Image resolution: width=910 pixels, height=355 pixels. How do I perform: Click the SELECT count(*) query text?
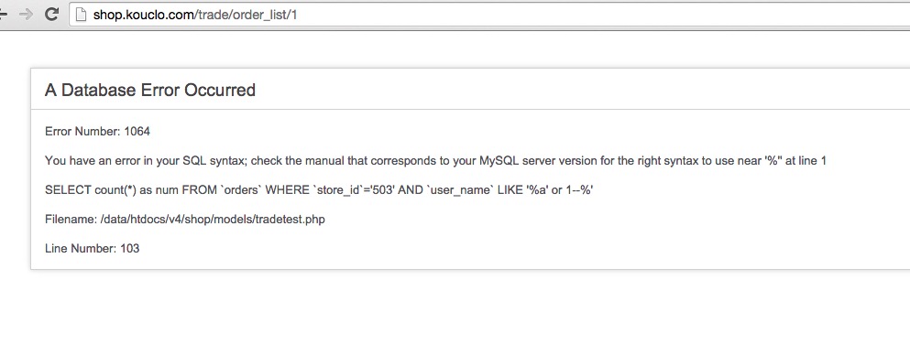tap(319, 190)
